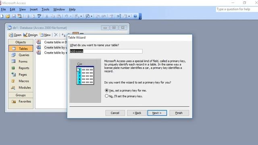Click the Cut scissors toolbar icon
Screen dimensions: 258x145
47,16
